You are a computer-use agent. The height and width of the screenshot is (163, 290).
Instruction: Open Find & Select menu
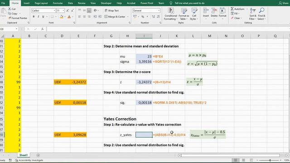(261, 14)
